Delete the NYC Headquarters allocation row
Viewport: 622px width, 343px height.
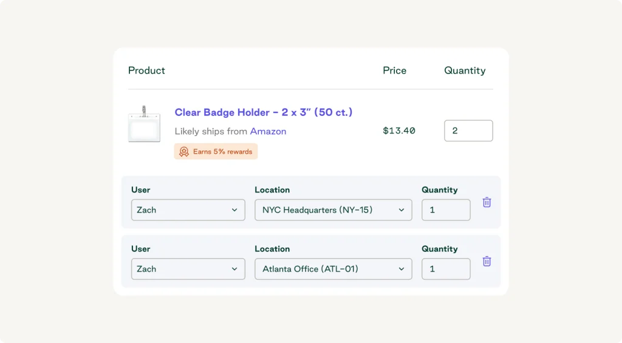(487, 202)
